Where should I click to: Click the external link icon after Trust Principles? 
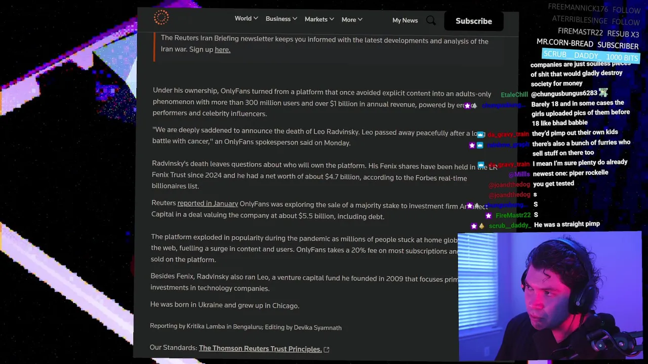point(327,349)
